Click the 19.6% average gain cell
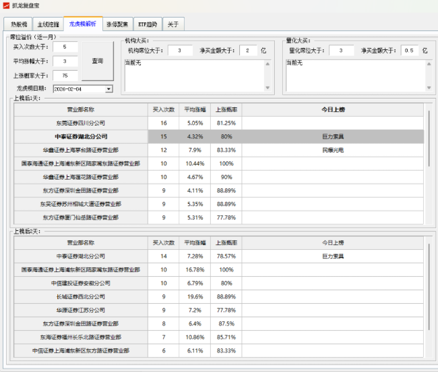This screenshot has width=438, height=372. click(x=195, y=296)
